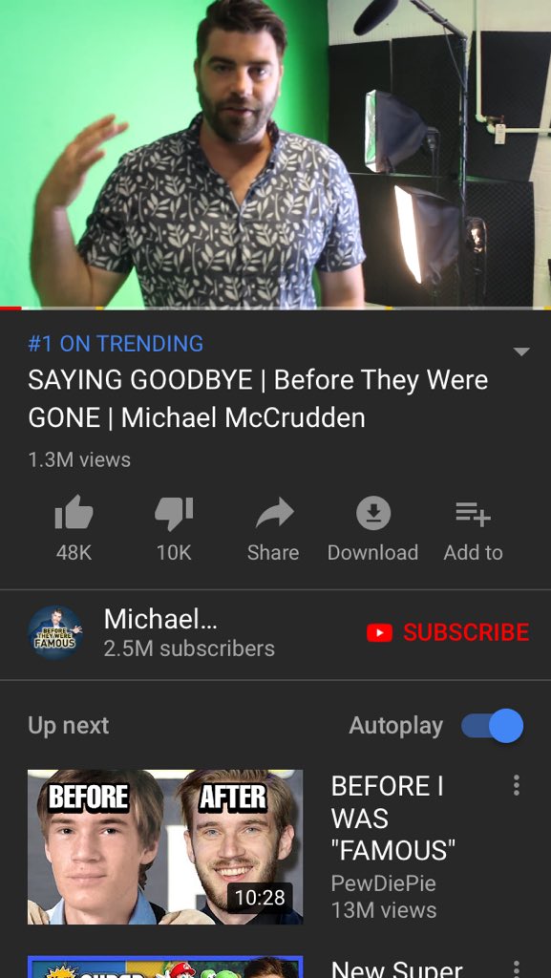This screenshot has height=978, width=551.
Task: Like the video with thumbs up icon
Action: point(74,513)
